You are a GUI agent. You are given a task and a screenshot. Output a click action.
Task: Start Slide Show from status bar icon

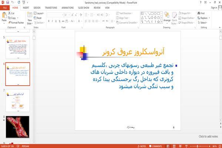pos(186,146)
